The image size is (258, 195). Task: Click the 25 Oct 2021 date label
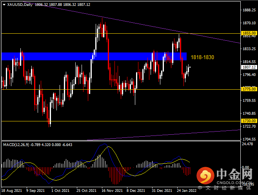pos(86,191)
